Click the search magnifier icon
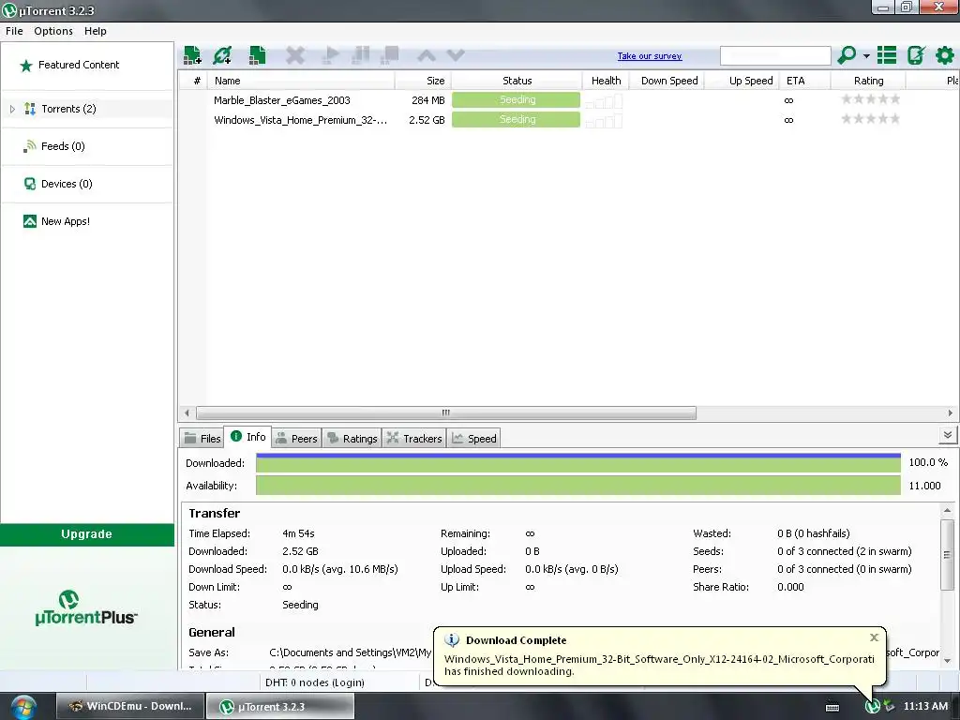The height and width of the screenshot is (720, 960). coord(847,55)
